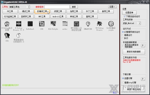Open 行为监测工具 category
Screen dimensions: 150x95
coord(10,17)
